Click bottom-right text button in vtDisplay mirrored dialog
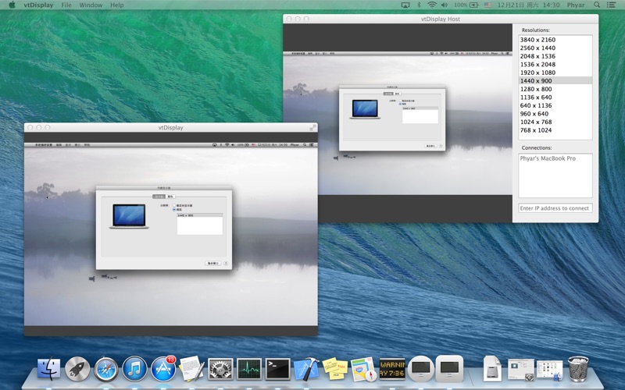Image resolution: width=625 pixels, height=390 pixels. click(212, 263)
